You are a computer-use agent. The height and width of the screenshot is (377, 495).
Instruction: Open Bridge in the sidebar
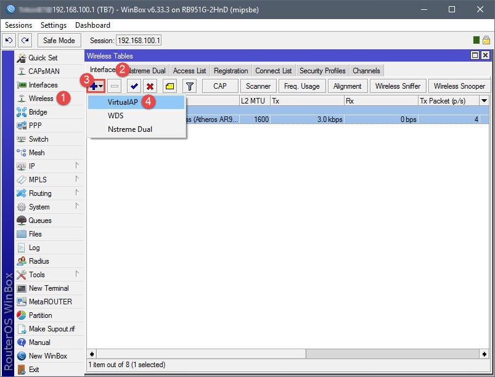[49, 112]
